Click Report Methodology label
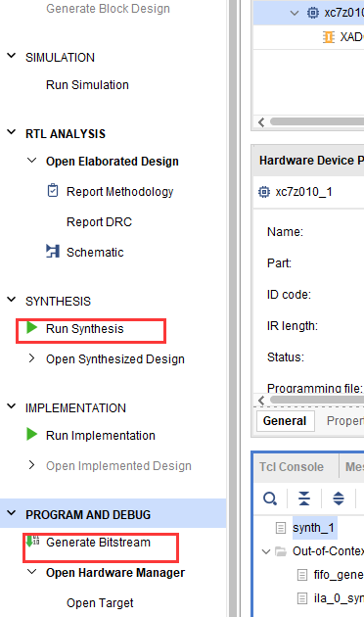The height and width of the screenshot is (617, 364). [120, 192]
